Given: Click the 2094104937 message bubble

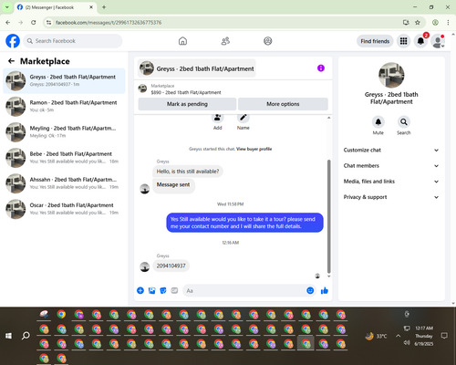Looking at the screenshot, I should [x=171, y=266].
